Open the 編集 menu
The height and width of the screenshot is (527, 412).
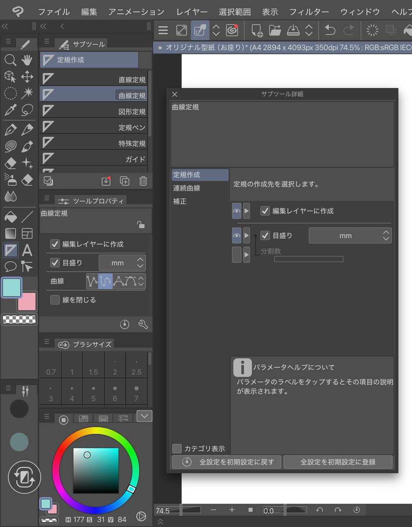pos(89,11)
